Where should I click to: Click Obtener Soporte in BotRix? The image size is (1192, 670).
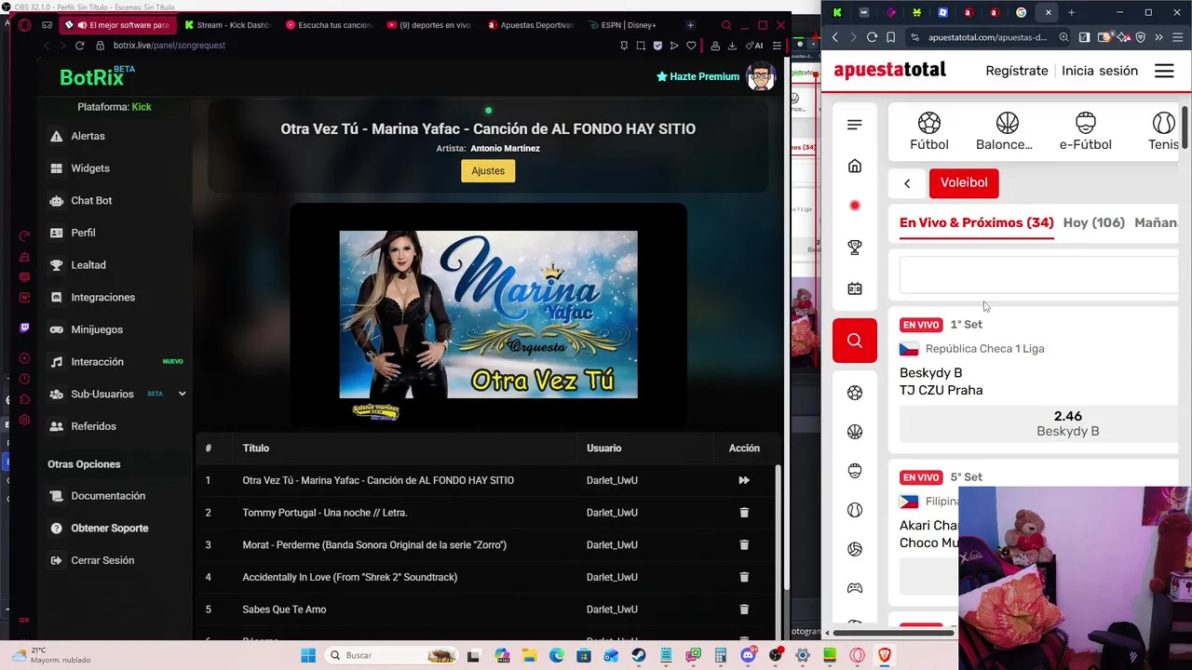(109, 529)
